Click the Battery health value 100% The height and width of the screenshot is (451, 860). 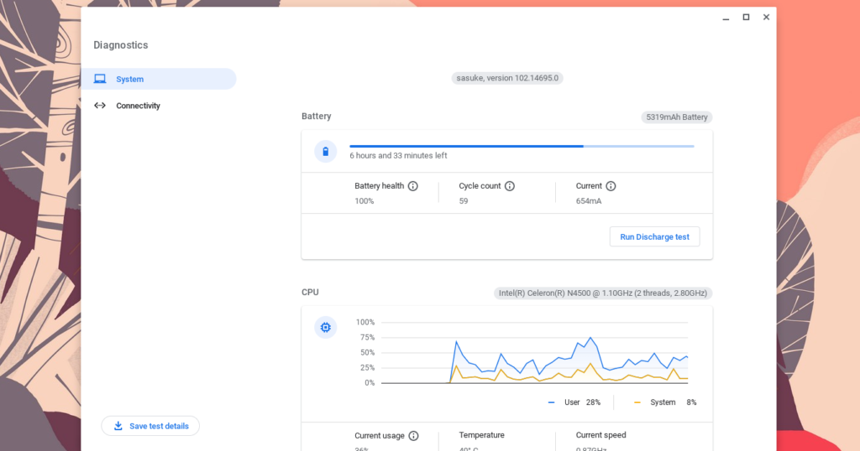pyautogui.click(x=364, y=201)
